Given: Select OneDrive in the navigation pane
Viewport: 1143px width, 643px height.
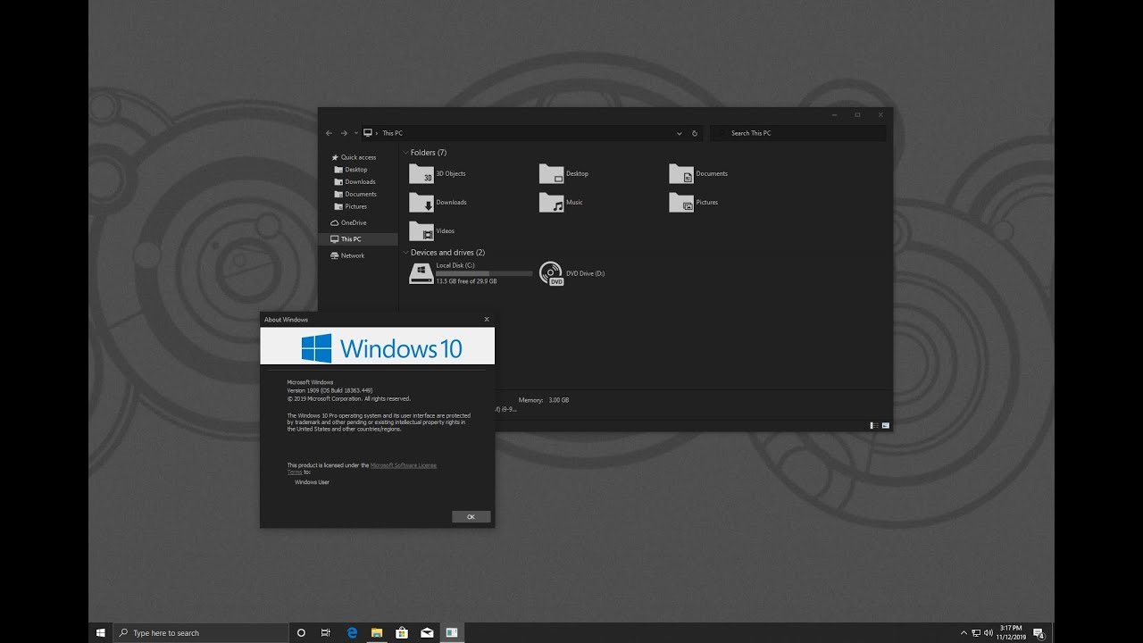Looking at the screenshot, I should [348, 222].
